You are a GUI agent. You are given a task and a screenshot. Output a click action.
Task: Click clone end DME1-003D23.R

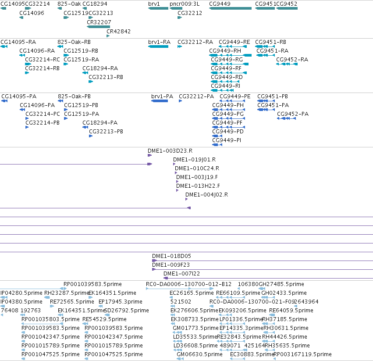click(170, 151)
